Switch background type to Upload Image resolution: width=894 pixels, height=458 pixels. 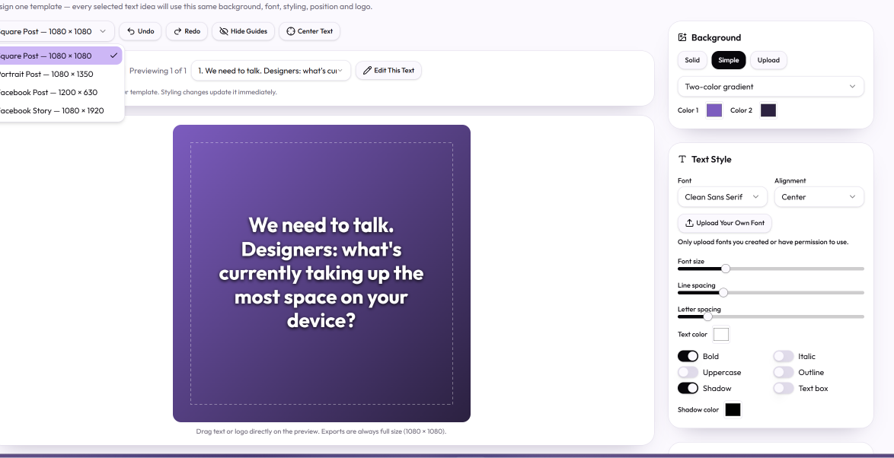(768, 60)
